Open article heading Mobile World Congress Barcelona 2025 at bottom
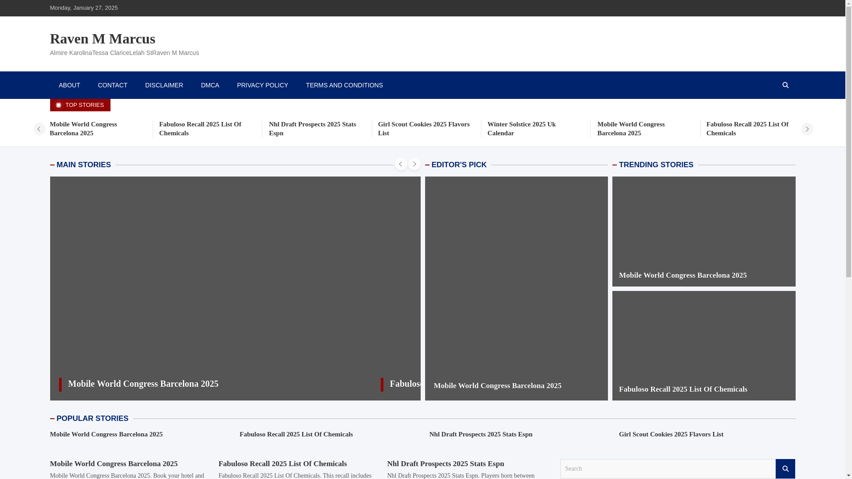 coord(114,463)
